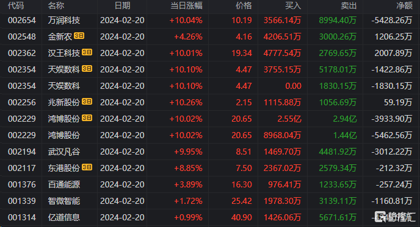This screenshot has width=420, height=227.
Task: Click the 日期 column header
Action: point(123,5)
